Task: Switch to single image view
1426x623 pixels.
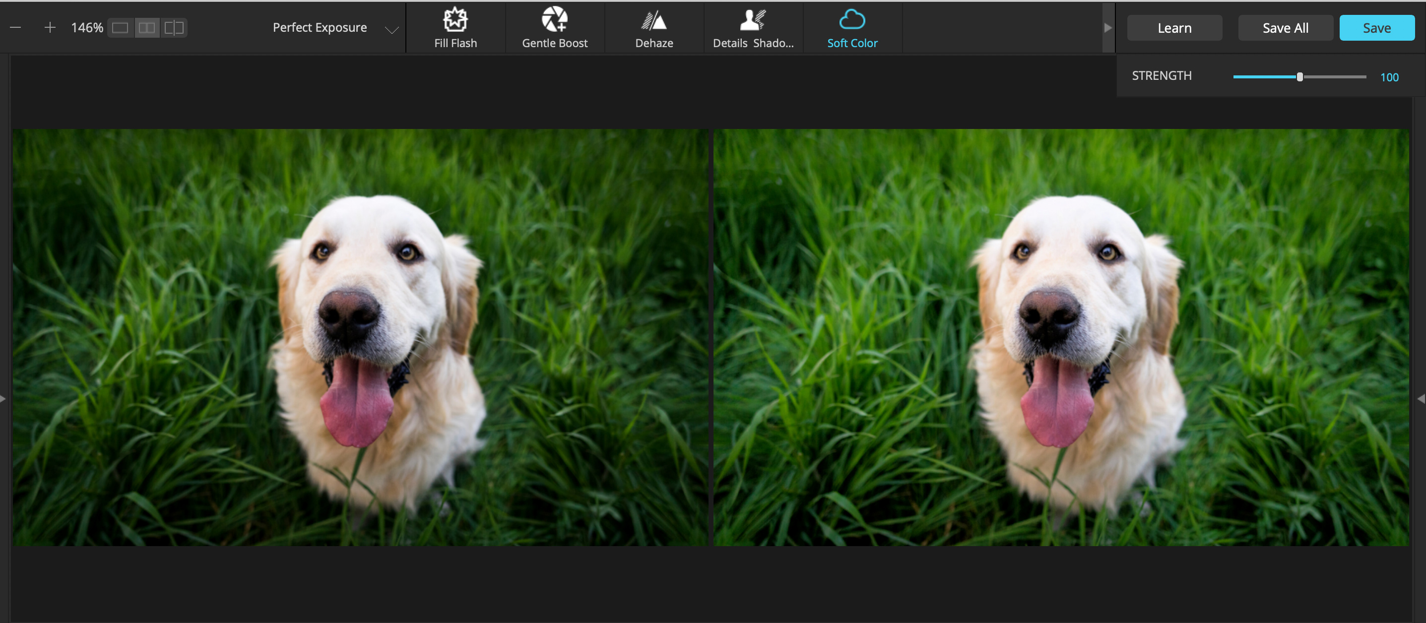Action: (x=120, y=28)
